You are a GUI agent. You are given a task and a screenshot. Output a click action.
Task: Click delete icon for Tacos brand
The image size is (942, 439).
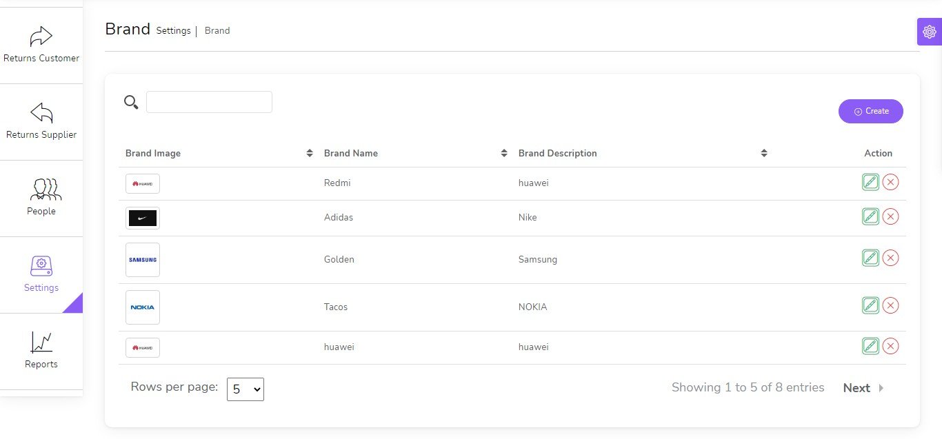pos(890,305)
